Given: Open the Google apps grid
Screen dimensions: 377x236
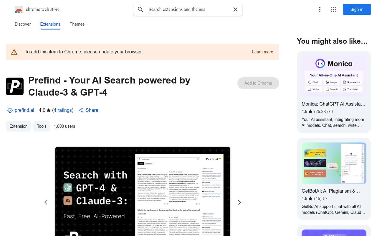Looking at the screenshot, I should pyautogui.click(x=333, y=9).
